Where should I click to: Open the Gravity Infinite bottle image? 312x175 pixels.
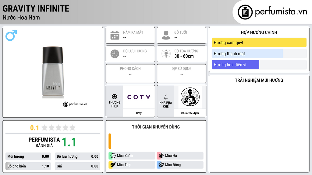click(53, 72)
